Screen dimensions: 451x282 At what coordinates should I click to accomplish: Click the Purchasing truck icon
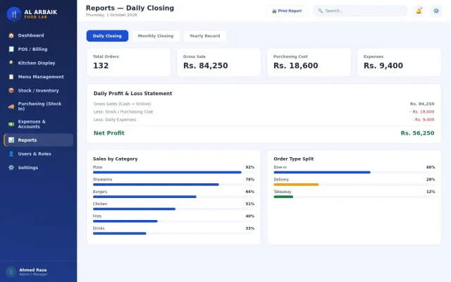click(x=11, y=106)
